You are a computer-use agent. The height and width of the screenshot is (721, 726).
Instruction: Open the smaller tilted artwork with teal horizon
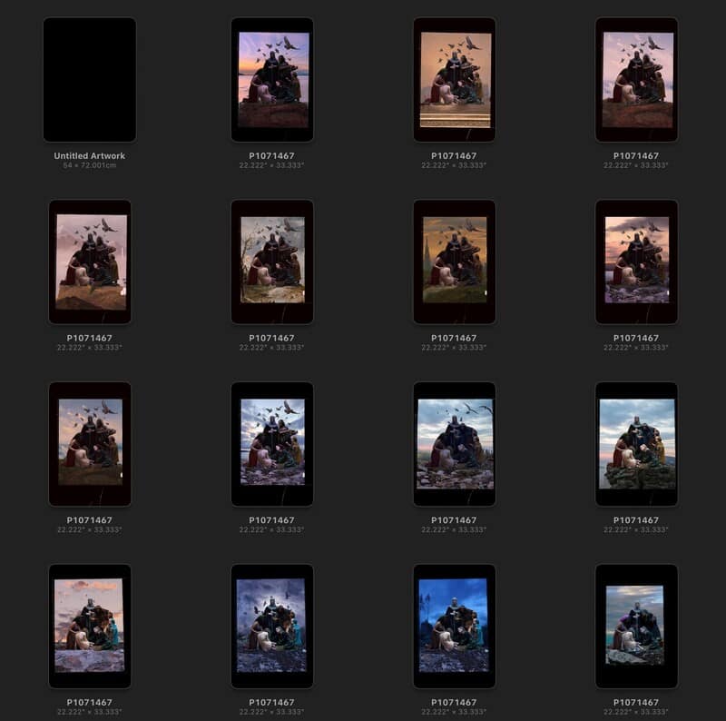pyautogui.click(x=637, y=626)
